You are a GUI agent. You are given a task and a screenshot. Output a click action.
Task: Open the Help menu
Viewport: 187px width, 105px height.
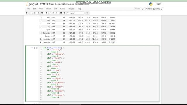pos(79,9)
